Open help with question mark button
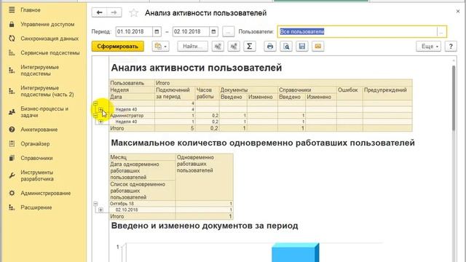 pyautogui.click(x=451, y=47)
